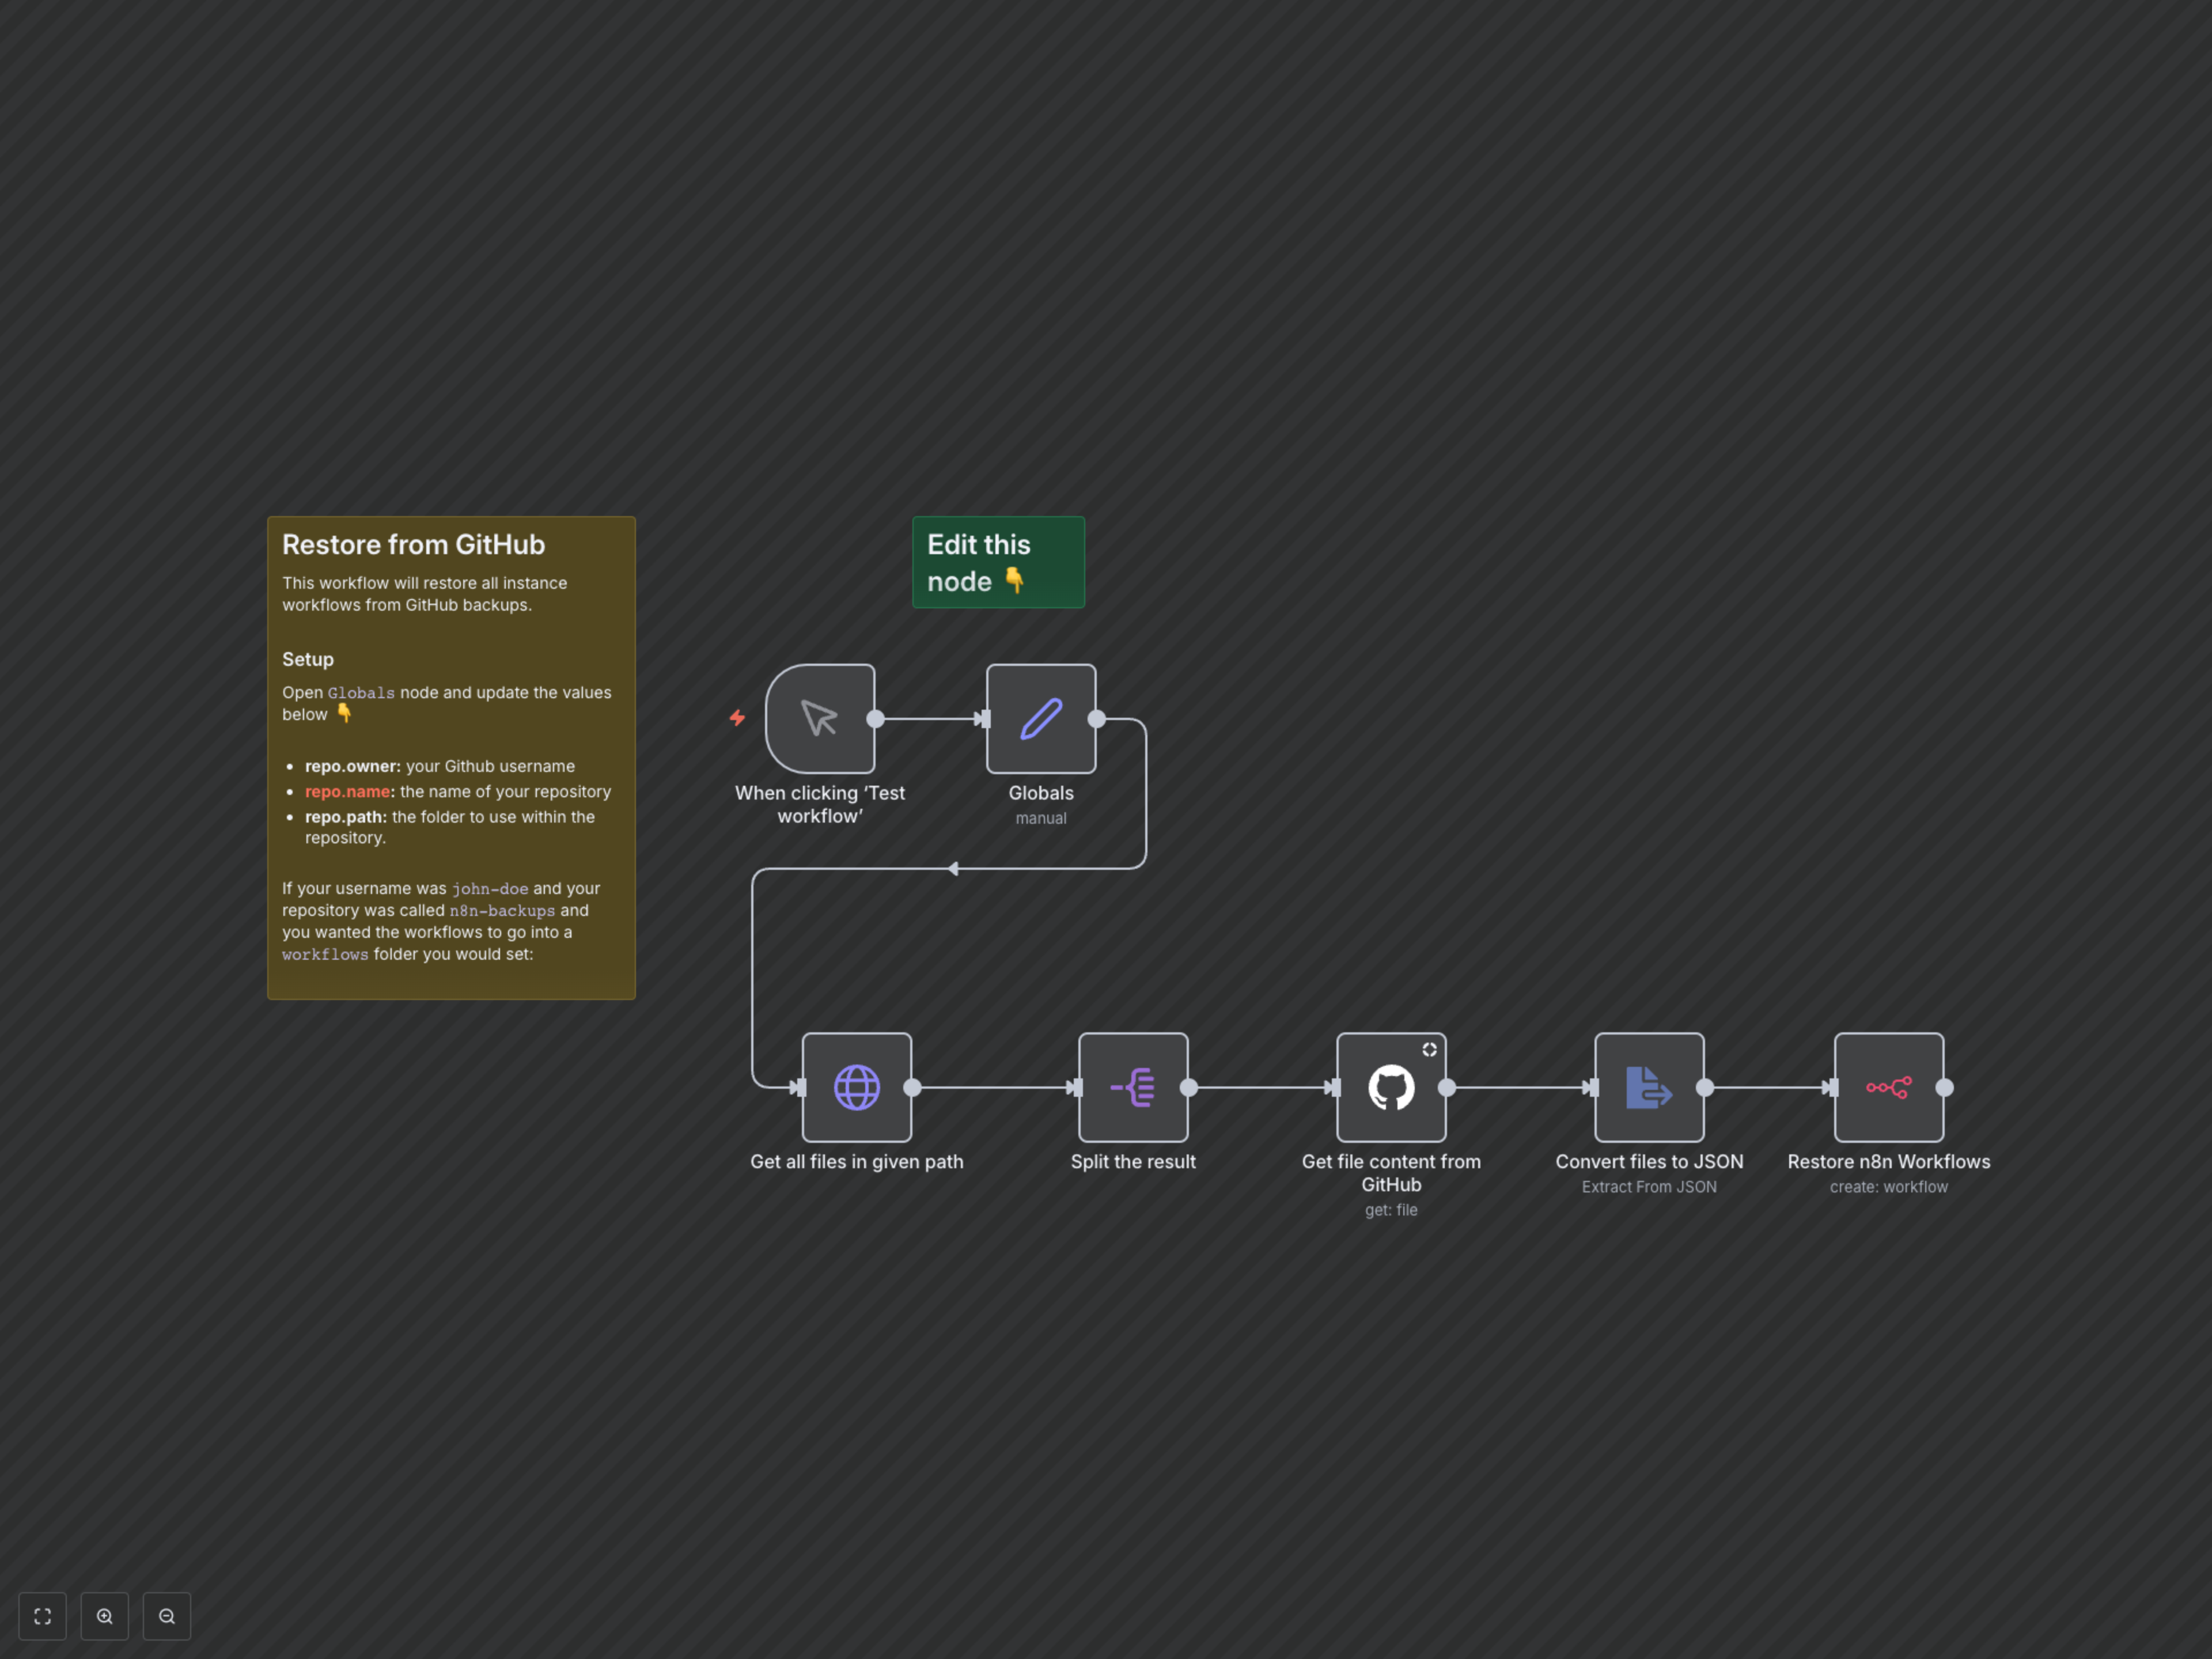Click the manual trigger cursor node icon
Image resolution: width=2212 pixels, height=1659 pixels.
(819, 718)
